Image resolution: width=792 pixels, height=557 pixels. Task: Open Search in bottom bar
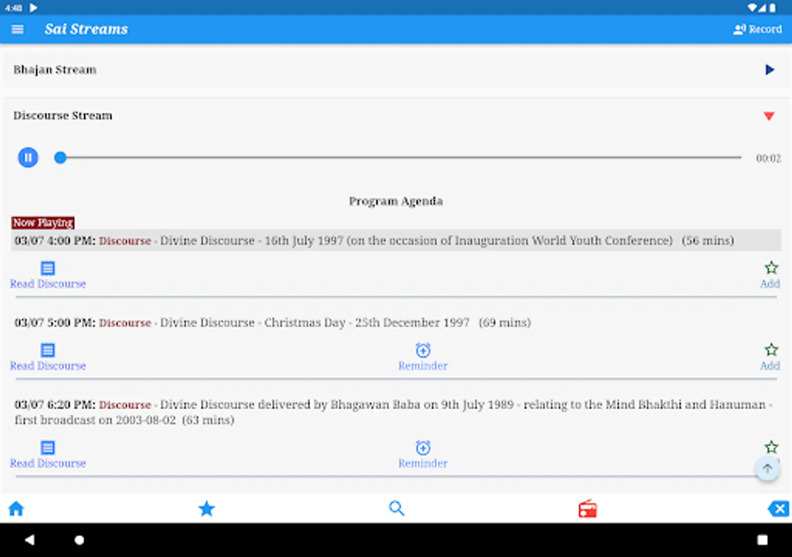click(x=397, y=509)
